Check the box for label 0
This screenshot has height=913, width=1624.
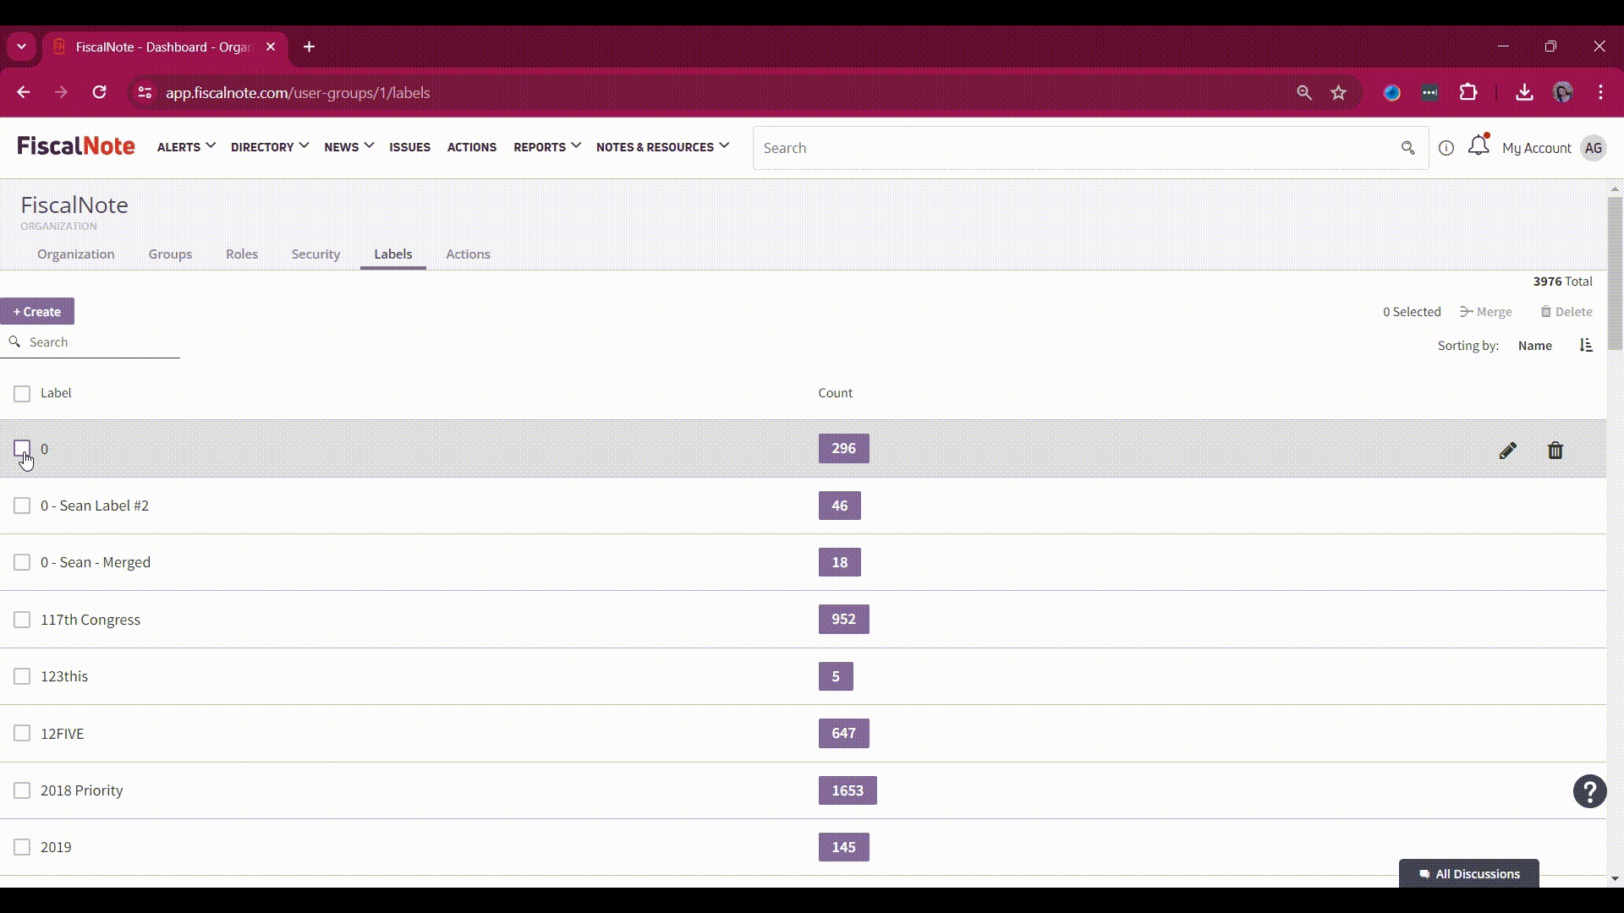[x=22, y=449]
